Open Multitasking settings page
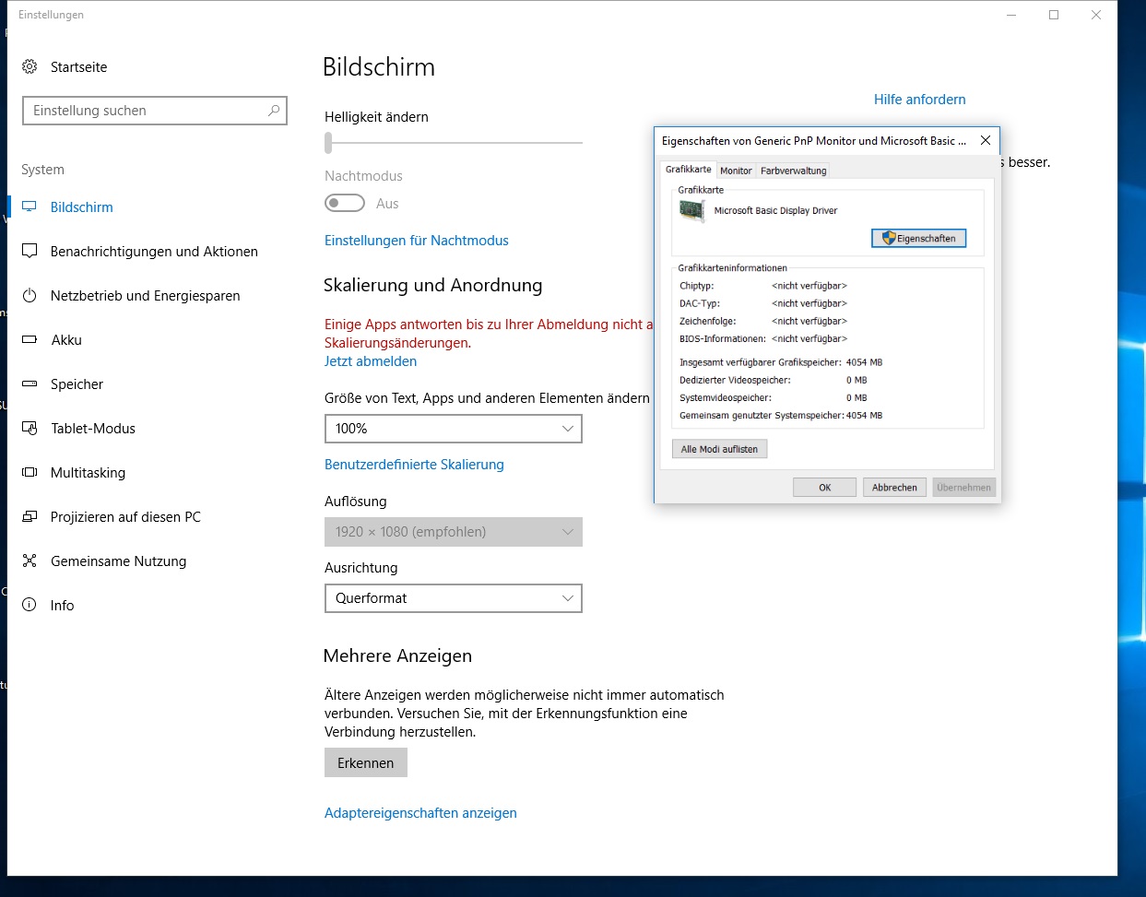Image resolution: width=1146 pixels, height=897 pixels. pos(88,473)
